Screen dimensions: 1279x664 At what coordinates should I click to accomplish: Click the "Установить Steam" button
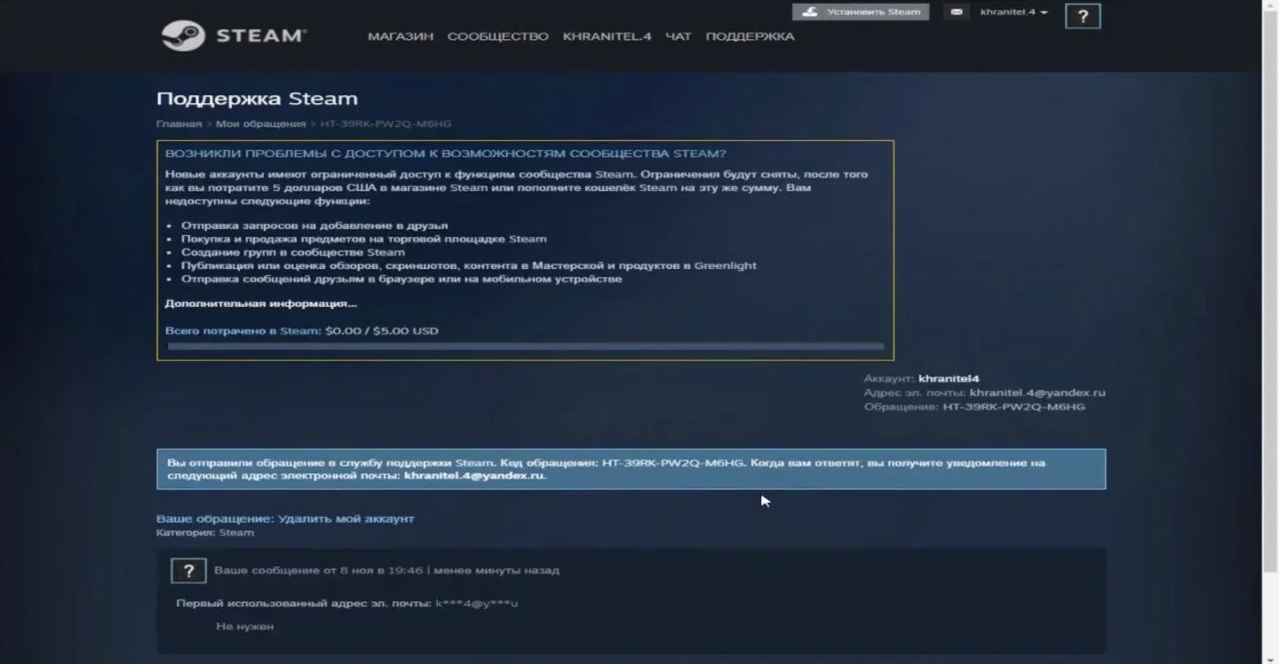861,12
